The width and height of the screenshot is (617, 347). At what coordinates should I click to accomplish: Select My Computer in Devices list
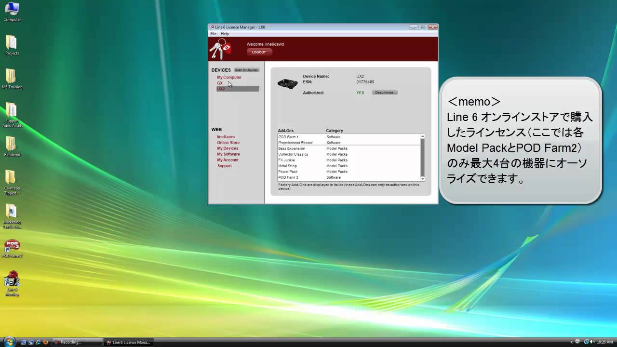[229, 77]
